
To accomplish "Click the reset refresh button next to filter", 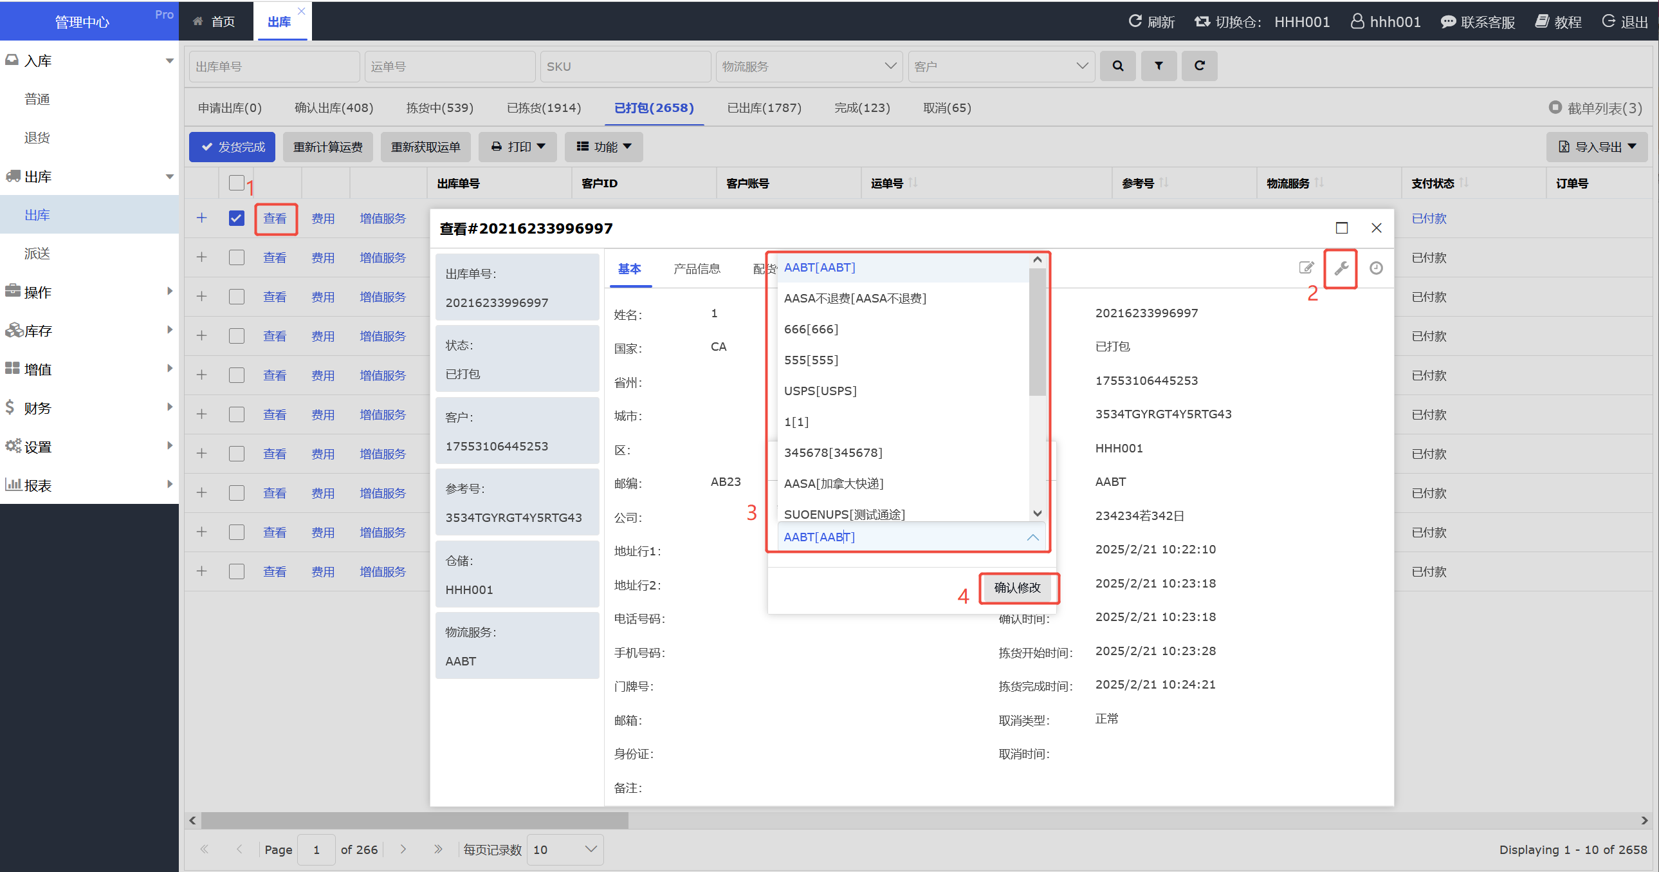I will pyautogui.click(x=1199, y=66).
